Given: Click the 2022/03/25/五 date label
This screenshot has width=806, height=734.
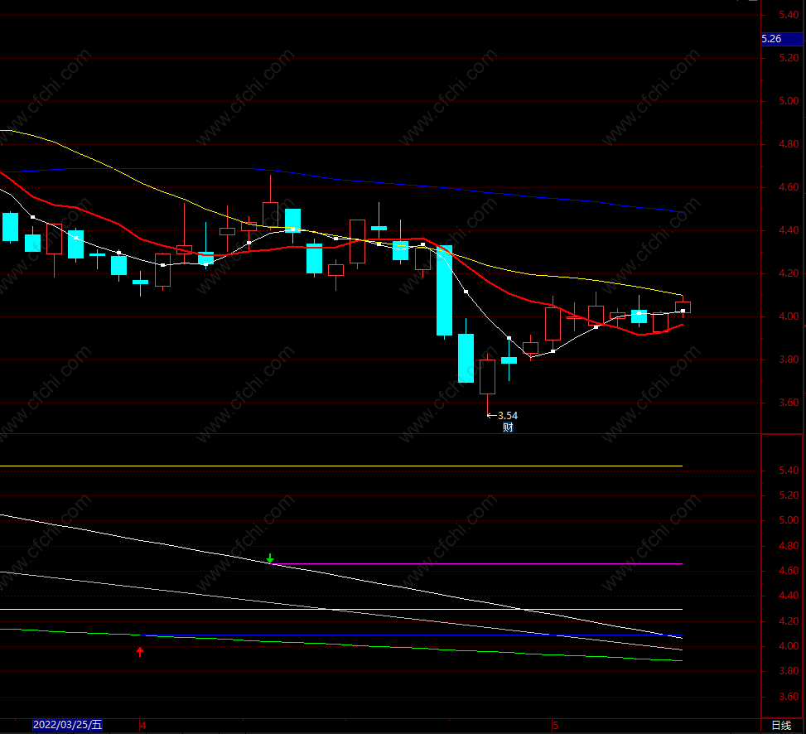Looking at the screenshot, I should (67, 725).
